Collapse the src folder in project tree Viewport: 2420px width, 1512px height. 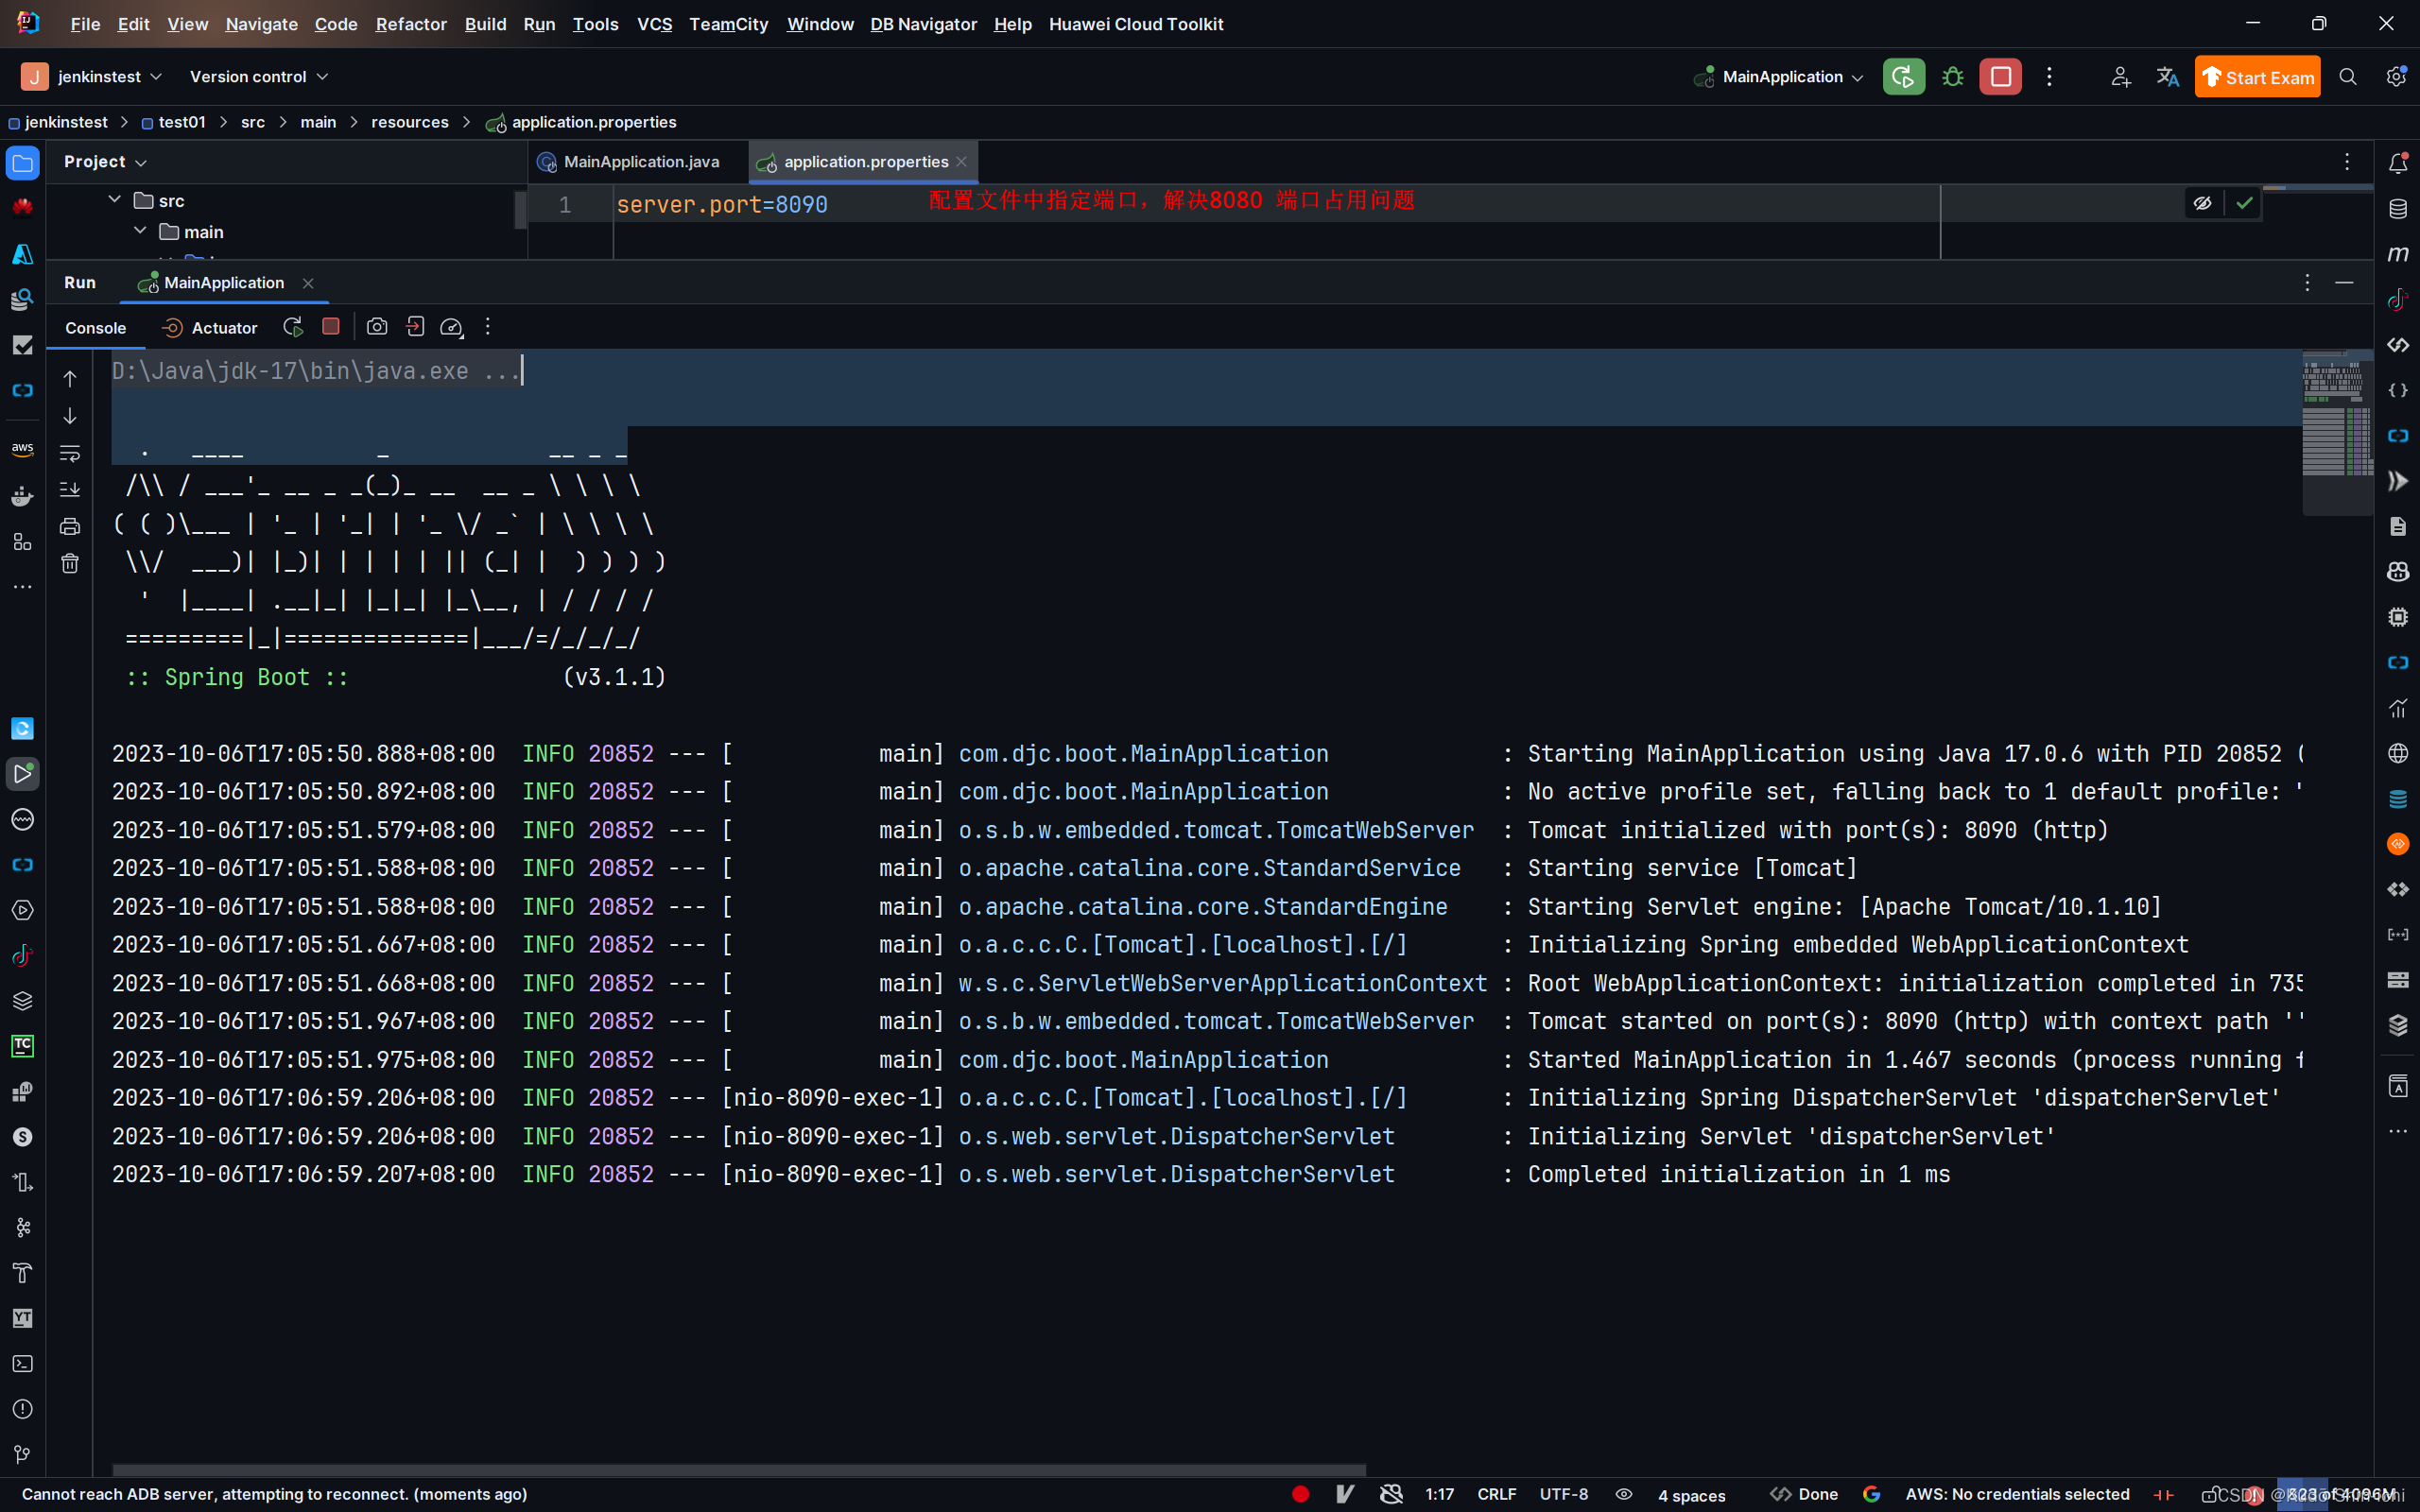click(115, 200)
